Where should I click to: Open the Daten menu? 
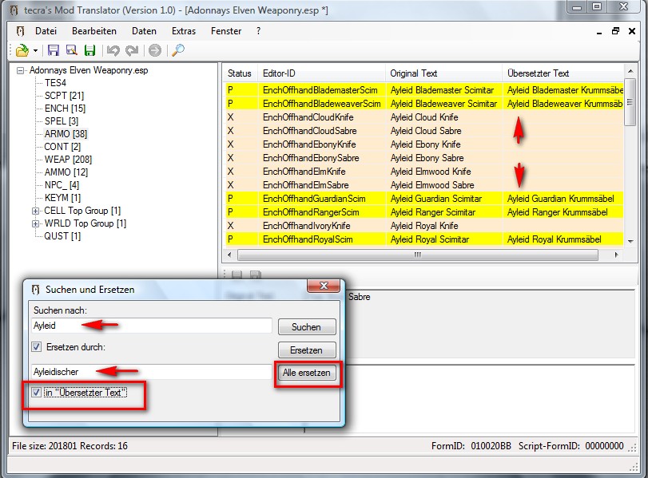coord(145,31)
